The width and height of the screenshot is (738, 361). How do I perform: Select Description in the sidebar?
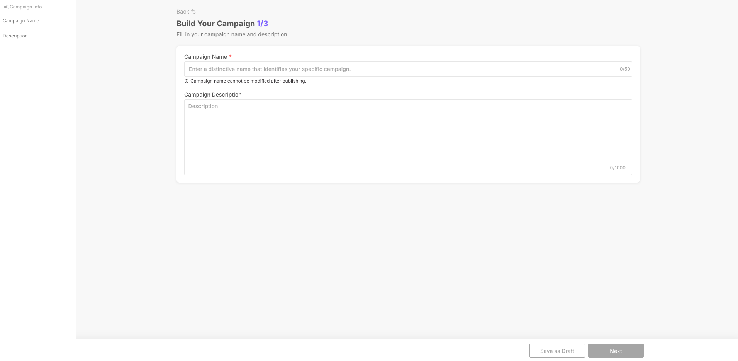(x=15, y=36)
